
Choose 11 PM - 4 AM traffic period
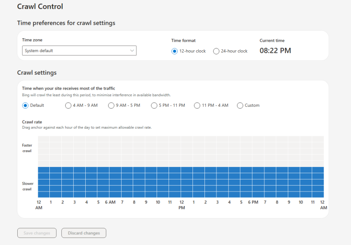pos(197,105)
